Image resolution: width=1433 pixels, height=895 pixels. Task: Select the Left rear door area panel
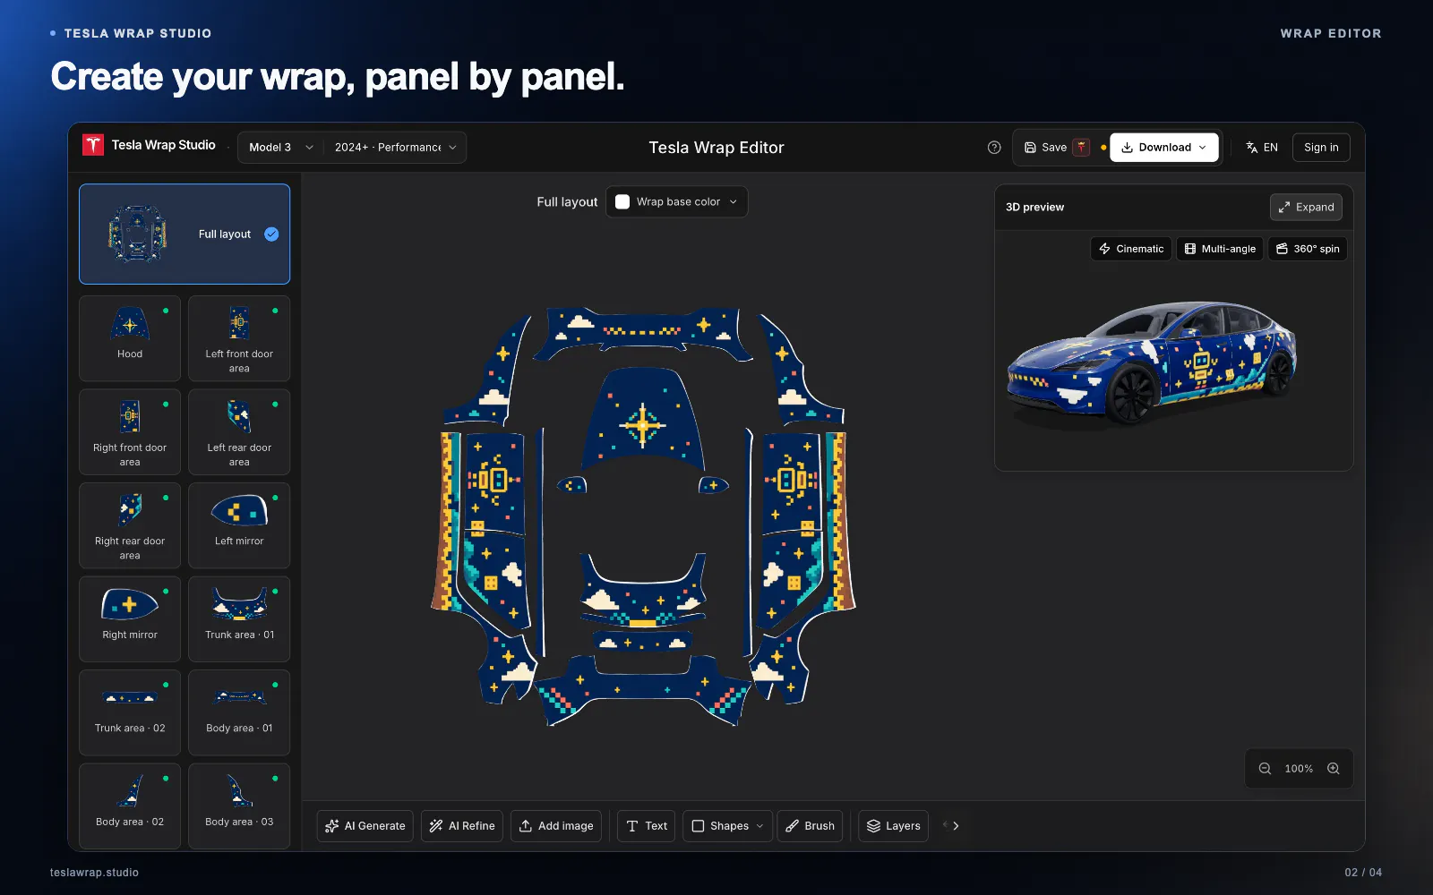click(239, 432)
